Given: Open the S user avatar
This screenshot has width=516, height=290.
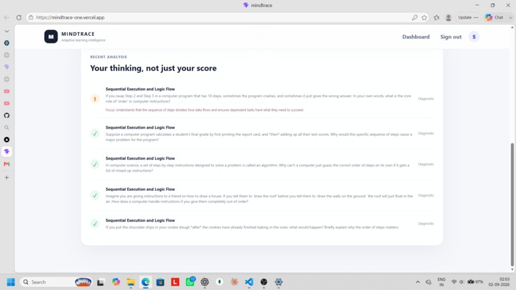Looking at the screenshot, I should click(474, 37).
